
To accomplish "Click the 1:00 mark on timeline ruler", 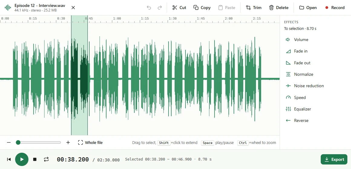I will pyautogui.click(x=117, y=18).
